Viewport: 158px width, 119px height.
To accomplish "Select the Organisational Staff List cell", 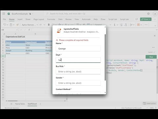I will (15, 36).
